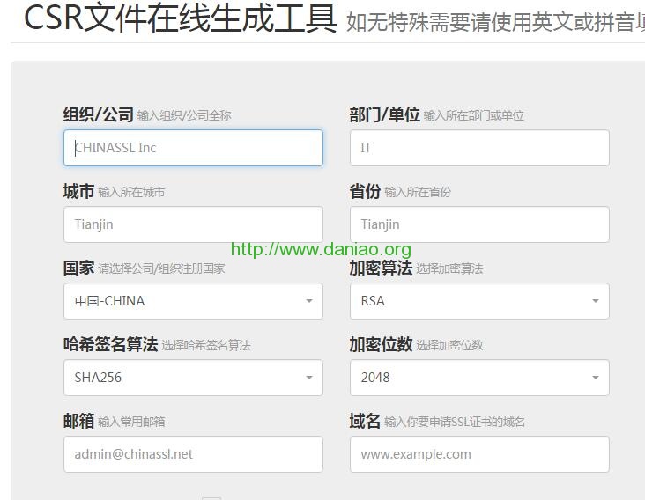Click the 国家 label text

tap(78, 268)
